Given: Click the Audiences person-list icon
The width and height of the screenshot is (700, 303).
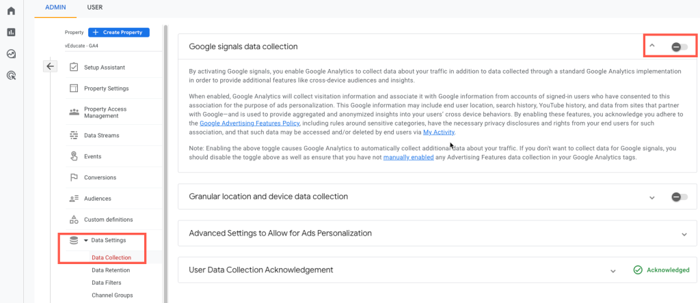Looking at the screenshot, I should (x=74, y=199).
